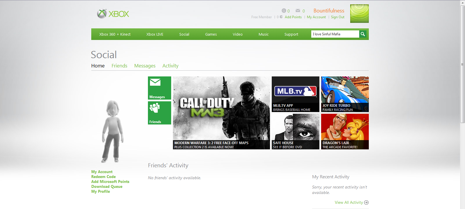This screenshot has width=465, height=209.
Task: Click the View All Activity arrow icon
Action: click(x=366, y=202)
